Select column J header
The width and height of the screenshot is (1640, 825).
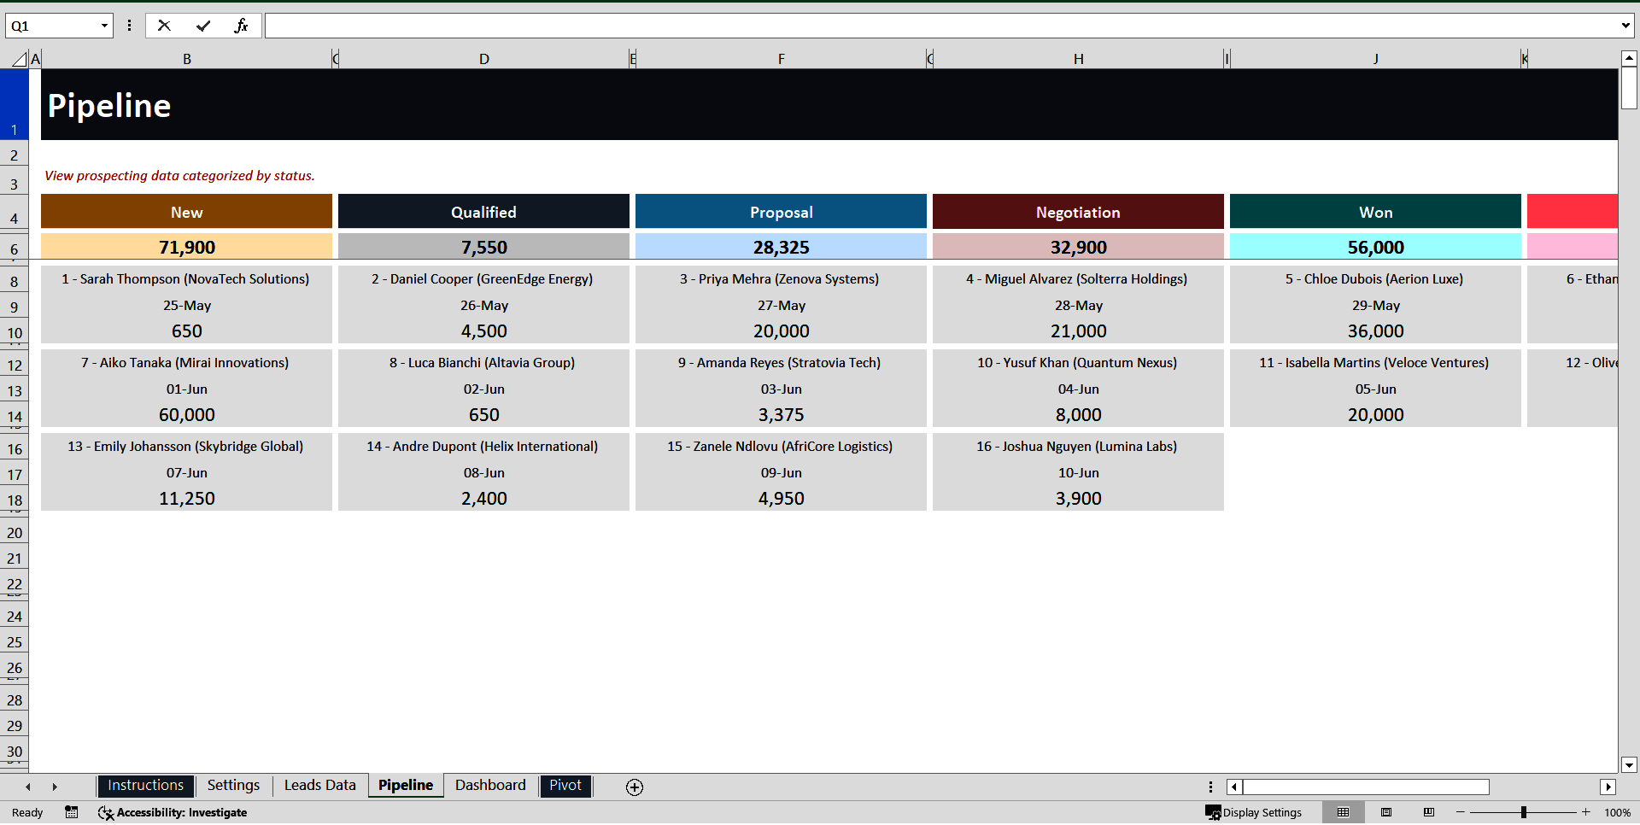(1376, 59)
